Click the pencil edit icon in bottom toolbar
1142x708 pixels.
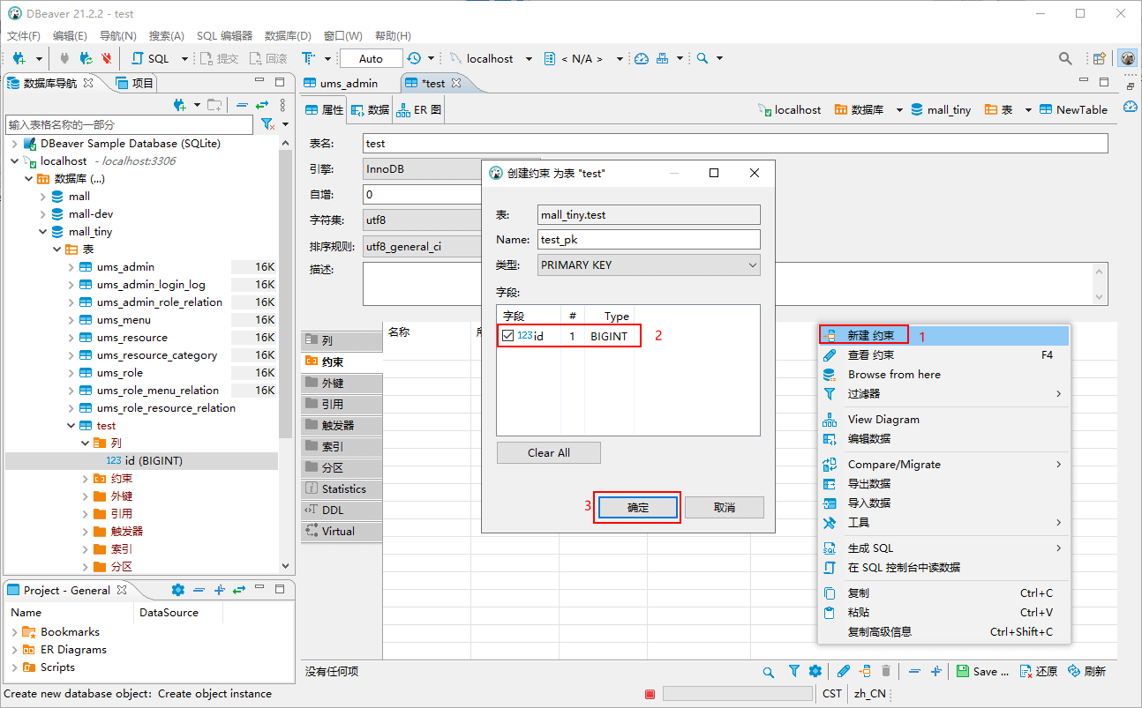pos(844,671)
